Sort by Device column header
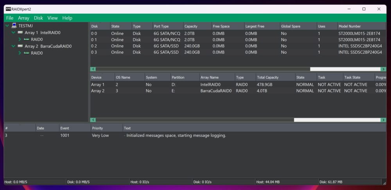Viewport: 391px width, 190px height. click(x=102, y=77)
